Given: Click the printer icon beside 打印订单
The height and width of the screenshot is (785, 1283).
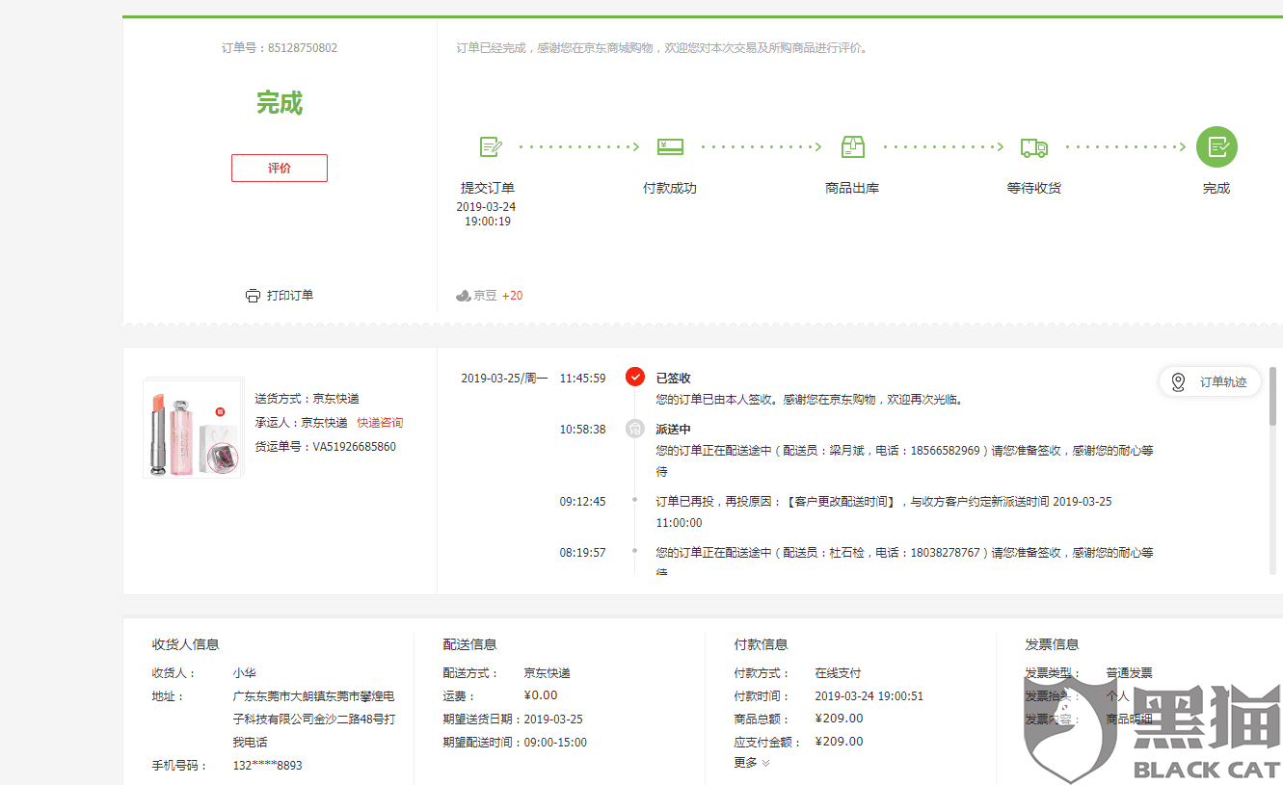Looking at the screenshot, I should pos(254,295).
